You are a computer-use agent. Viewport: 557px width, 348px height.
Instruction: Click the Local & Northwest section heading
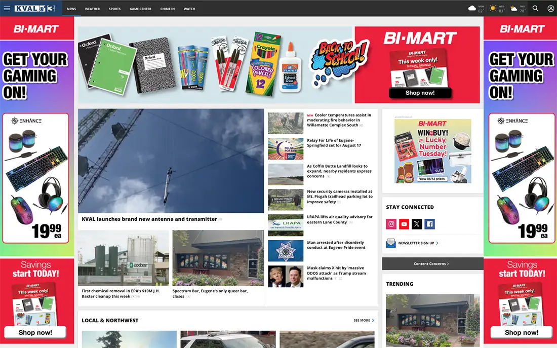click(x=110, y=320)
